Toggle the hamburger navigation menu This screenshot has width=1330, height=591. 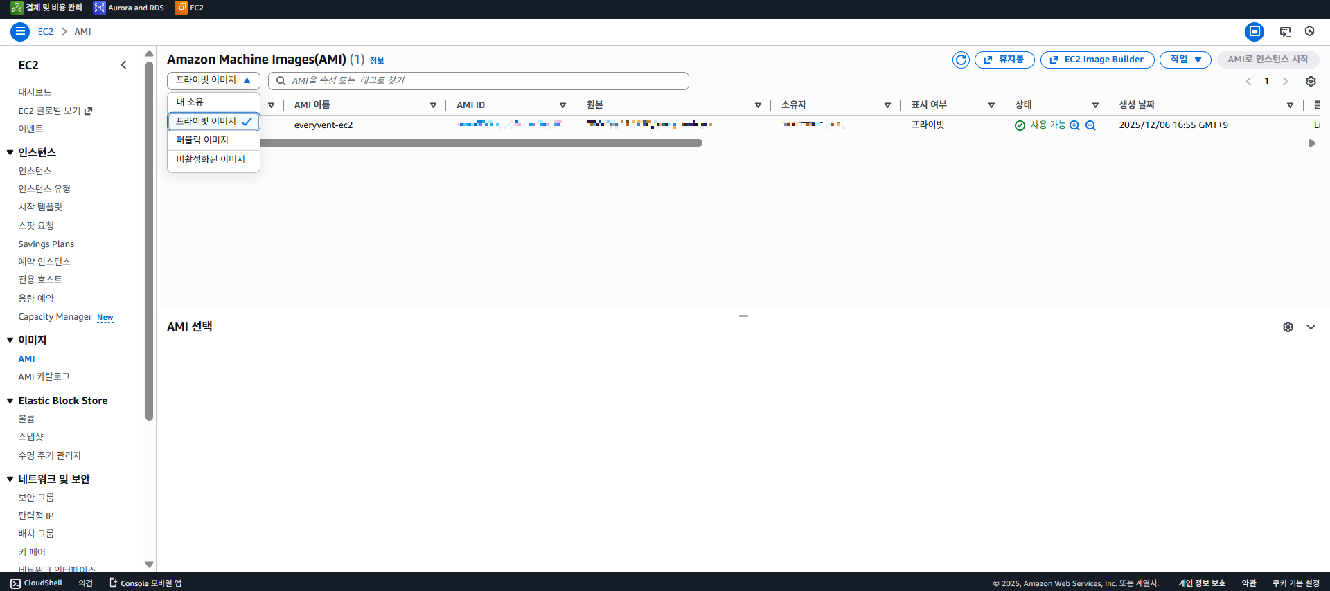[20, 31]
